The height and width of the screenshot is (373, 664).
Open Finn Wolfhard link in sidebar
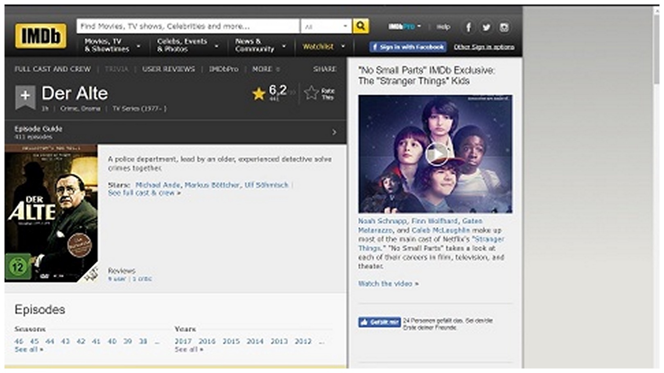click(434, 221)
